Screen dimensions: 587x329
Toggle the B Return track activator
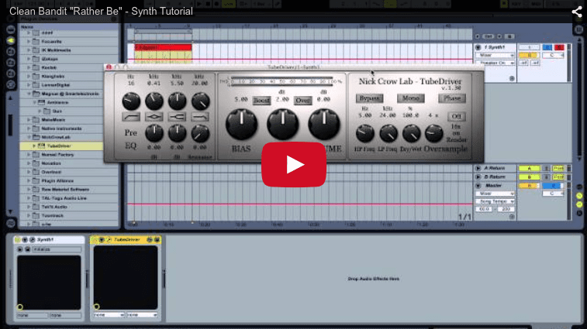tap(529, 176)
